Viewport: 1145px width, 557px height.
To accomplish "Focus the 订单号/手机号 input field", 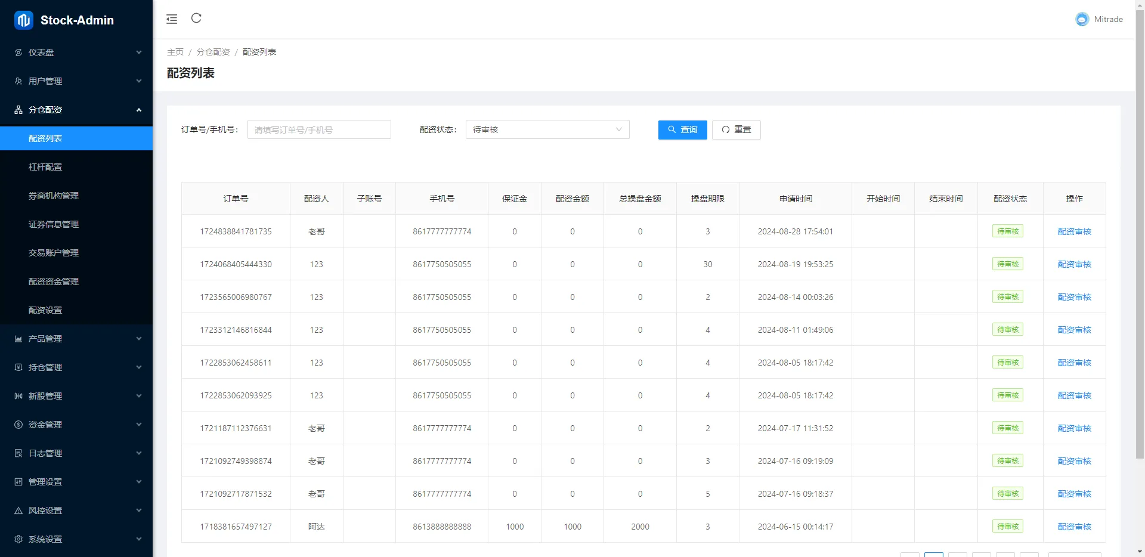I will 319,129.
